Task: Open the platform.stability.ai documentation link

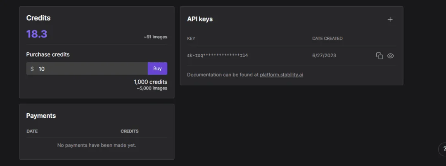Action: tap(281, 75)
